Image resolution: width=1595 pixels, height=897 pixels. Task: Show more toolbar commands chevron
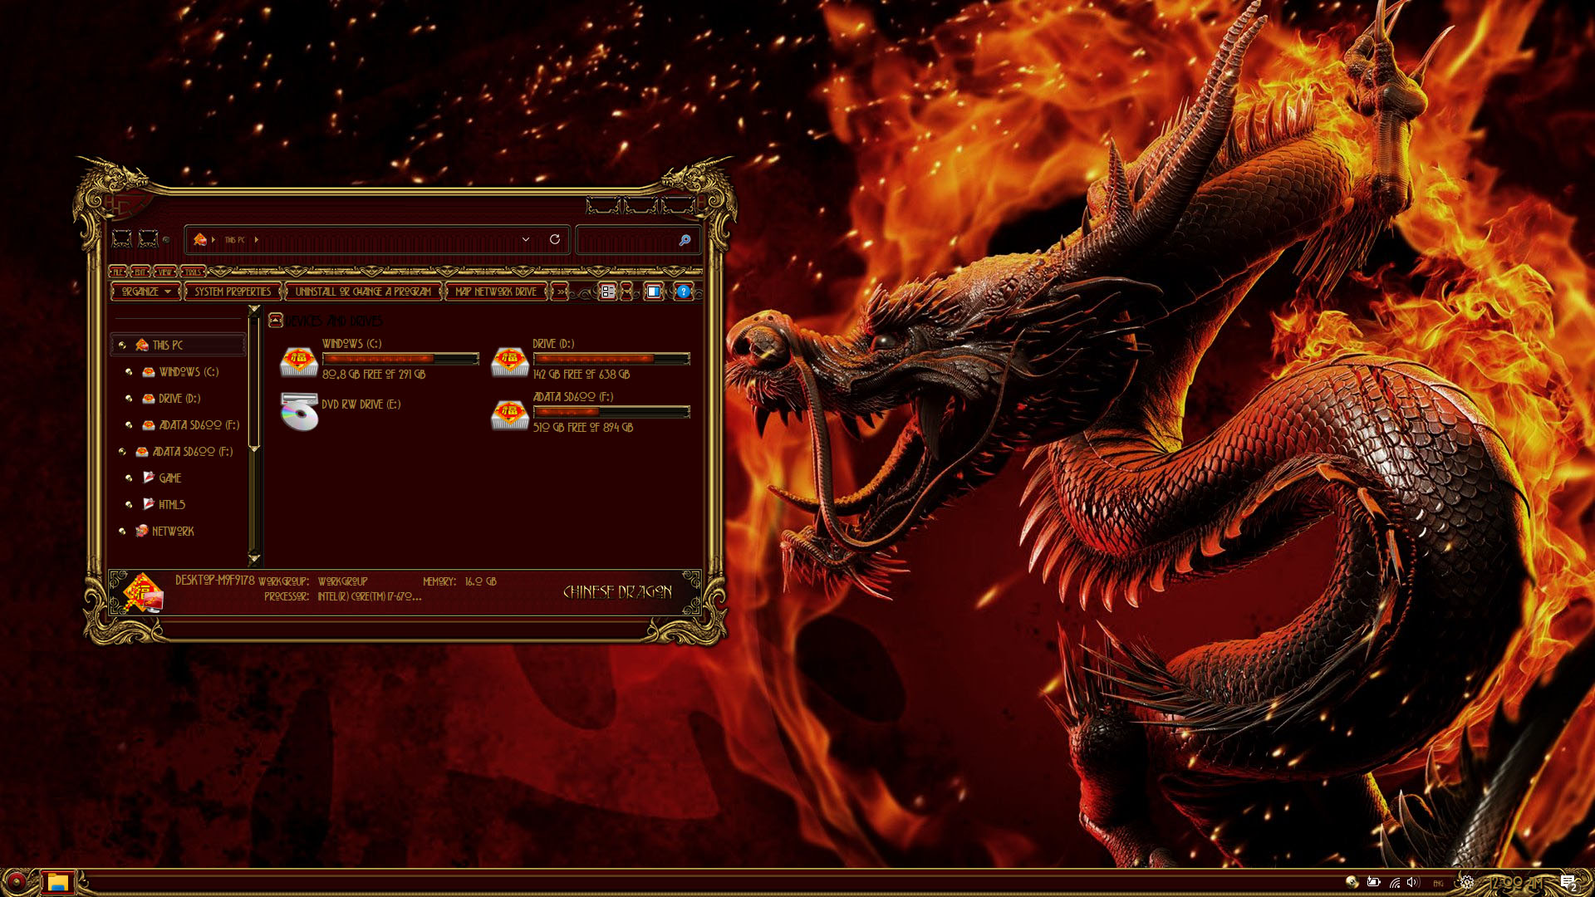[561, 292]
